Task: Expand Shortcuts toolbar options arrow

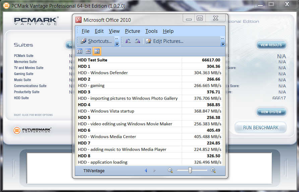Action: (117, 42)
